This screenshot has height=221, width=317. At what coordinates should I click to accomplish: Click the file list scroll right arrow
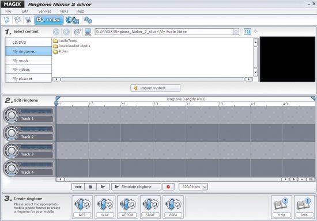[248, 79]
